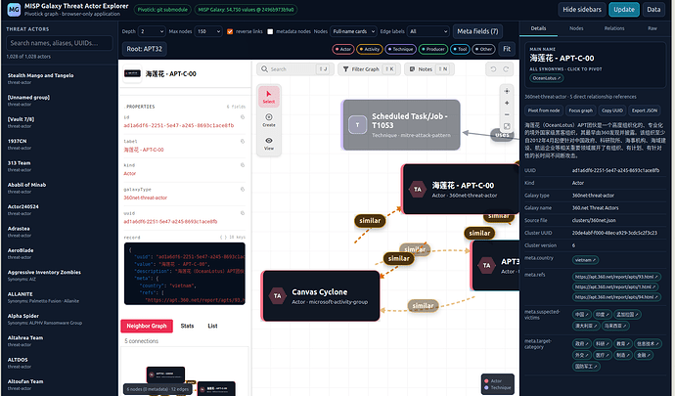
Task: Open Filter Graph panel
Action: (369, 68)
